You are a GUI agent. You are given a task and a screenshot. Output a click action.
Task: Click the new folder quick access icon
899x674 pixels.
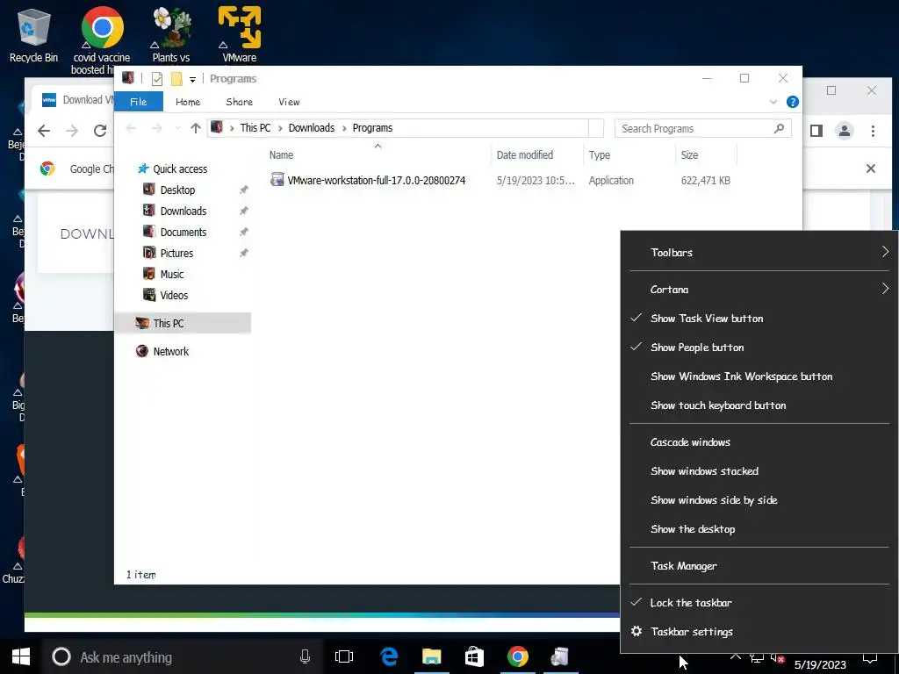[176, 79]
